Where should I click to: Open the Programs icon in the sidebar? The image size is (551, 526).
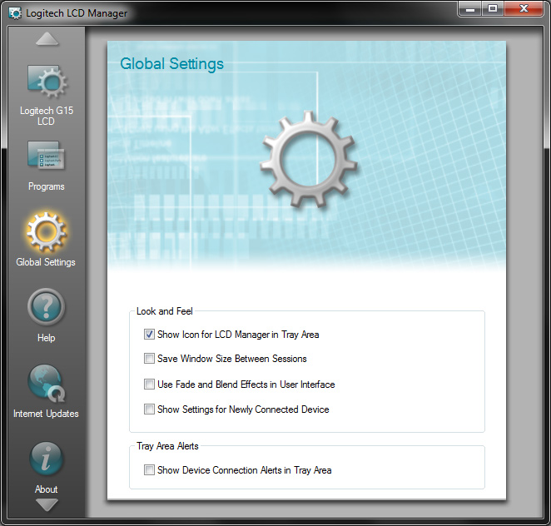tap(46, 156)
